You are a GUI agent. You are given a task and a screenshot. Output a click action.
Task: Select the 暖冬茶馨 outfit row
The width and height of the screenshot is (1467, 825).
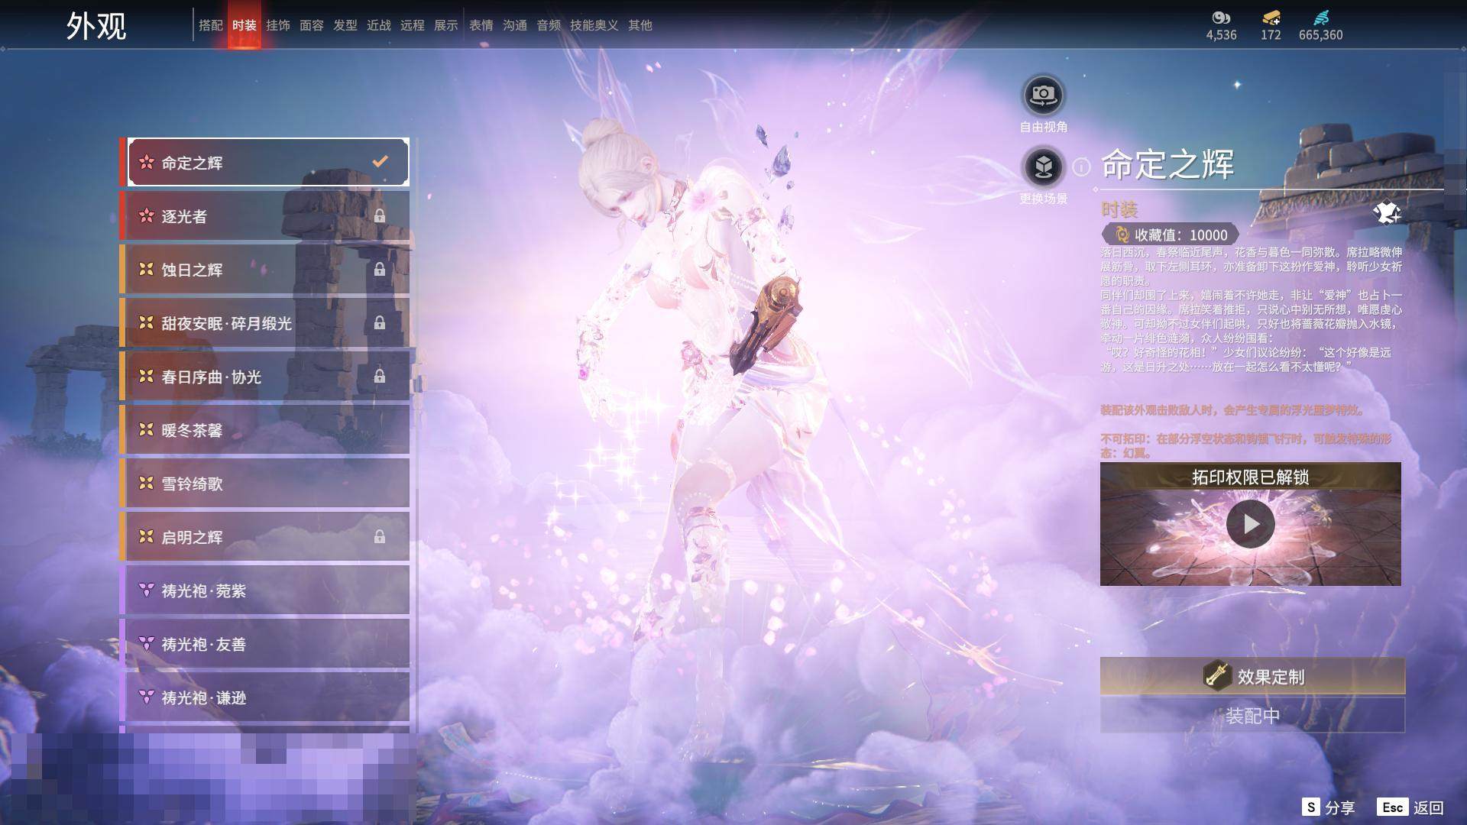265,430
